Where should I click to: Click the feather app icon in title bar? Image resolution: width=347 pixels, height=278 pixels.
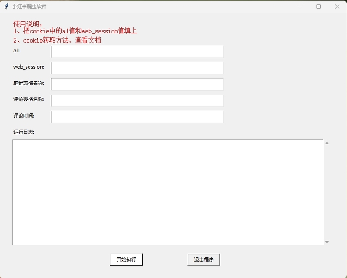[7, 7]
